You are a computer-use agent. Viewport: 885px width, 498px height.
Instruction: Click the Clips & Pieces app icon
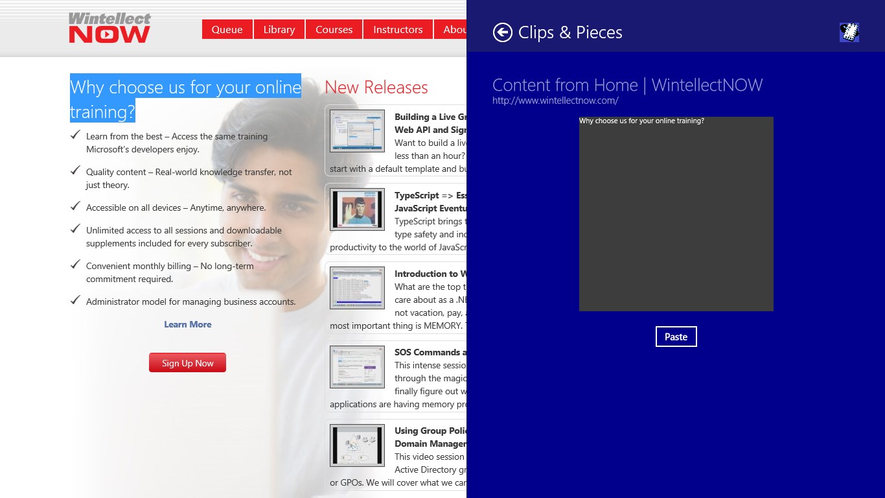tap(849, 32)
